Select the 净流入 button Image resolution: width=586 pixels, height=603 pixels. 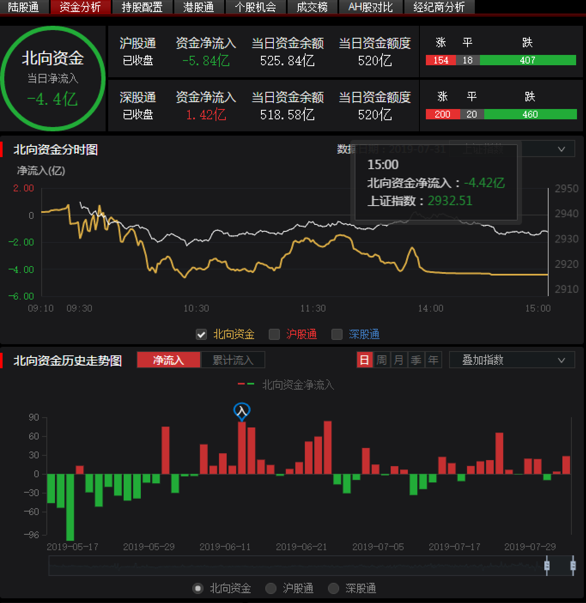coord(169,360)
